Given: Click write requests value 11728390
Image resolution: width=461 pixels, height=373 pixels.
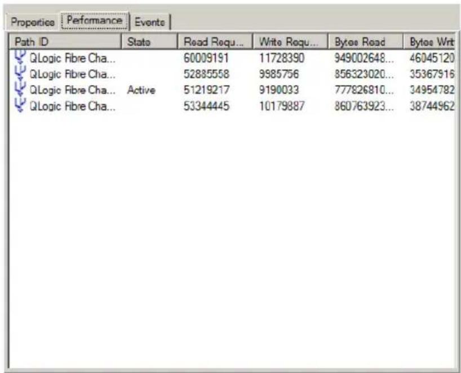Looking at the screenshot, I should [282, 58].
